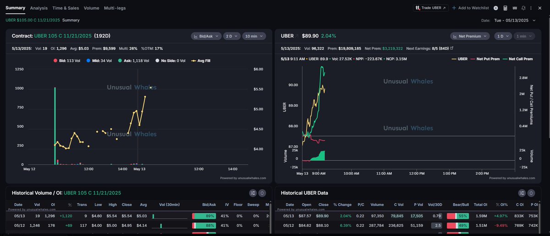Open the Bid/Ask chart type dropdown

pyautogui.click(x=206, y=36)
